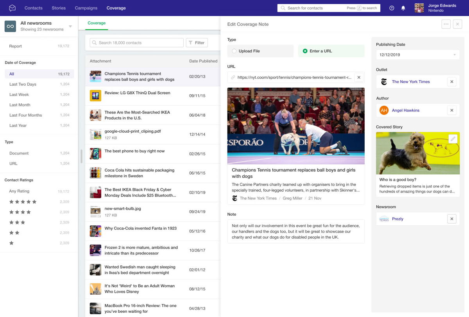The image size is (469, 317).
Task: Remove the Prezly newsroom
Action: [452, 219]
